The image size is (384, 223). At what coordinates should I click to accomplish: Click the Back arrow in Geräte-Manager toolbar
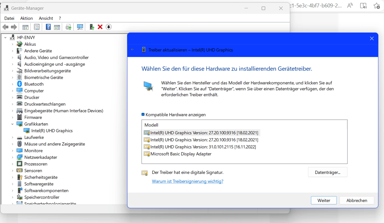[x=5, y=27]
